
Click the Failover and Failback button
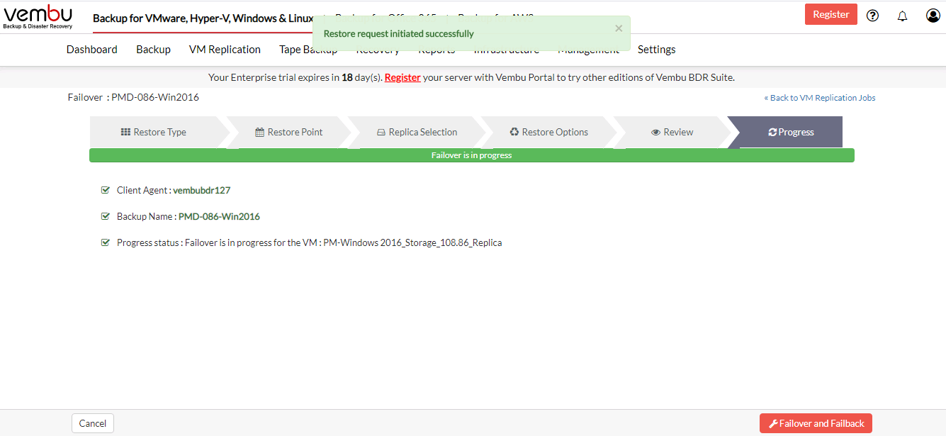click(816, 423)
